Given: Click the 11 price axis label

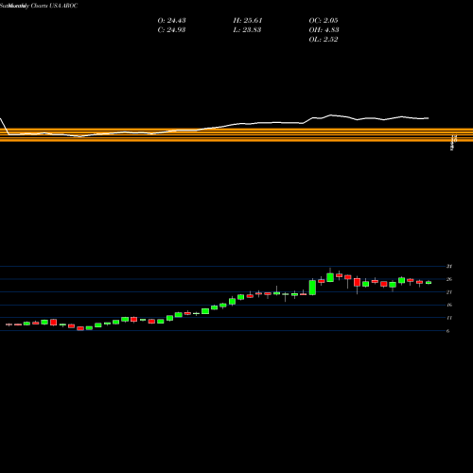Looking at the screenshot, I should click(x=449, y=318).
